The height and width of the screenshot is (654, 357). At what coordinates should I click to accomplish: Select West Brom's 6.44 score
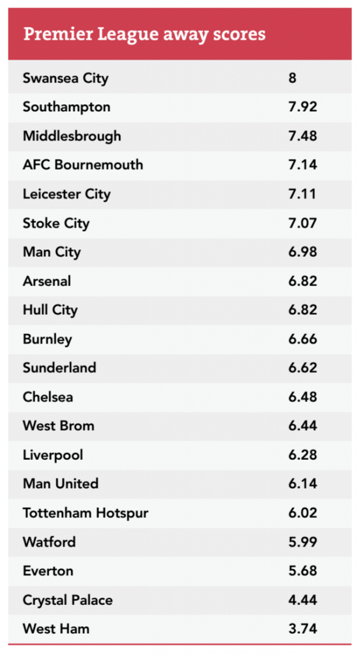(x=302, y=426)
